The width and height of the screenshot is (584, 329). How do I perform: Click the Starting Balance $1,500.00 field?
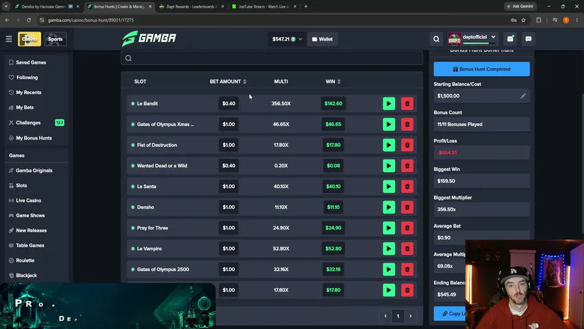point(481,96)
